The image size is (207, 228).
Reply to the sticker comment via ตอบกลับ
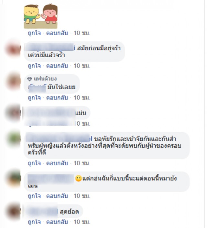coord(57,33)
